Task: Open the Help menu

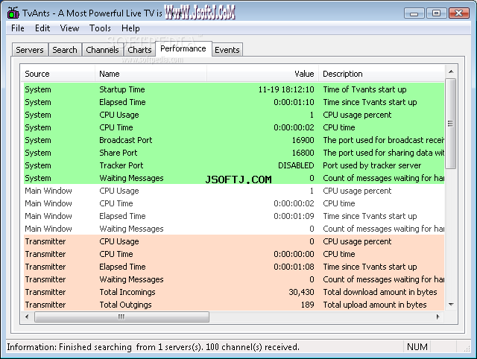Action: [x=130, y=28]
